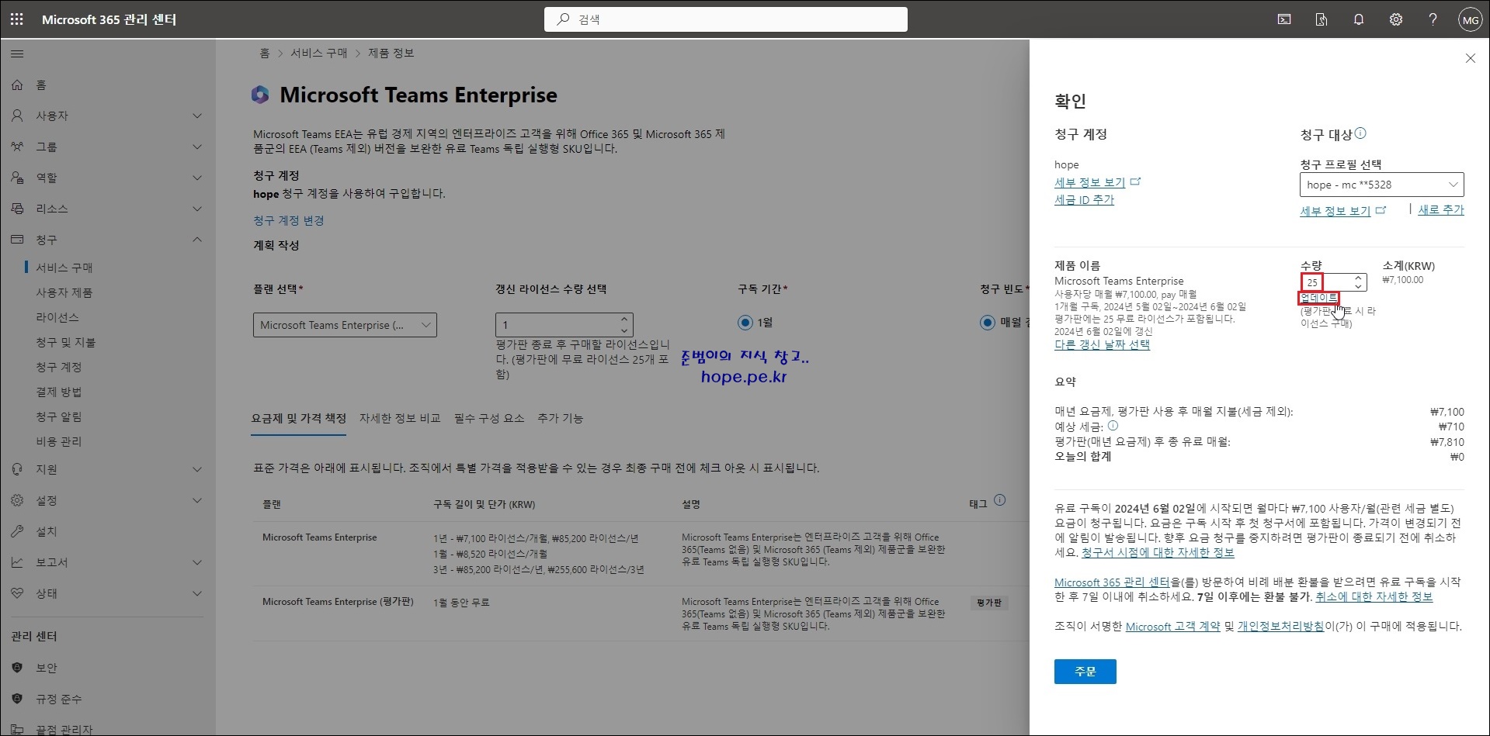The image size is (1490, 736).
Task: Open the help question mark icon
Action: pos(1433,19)
